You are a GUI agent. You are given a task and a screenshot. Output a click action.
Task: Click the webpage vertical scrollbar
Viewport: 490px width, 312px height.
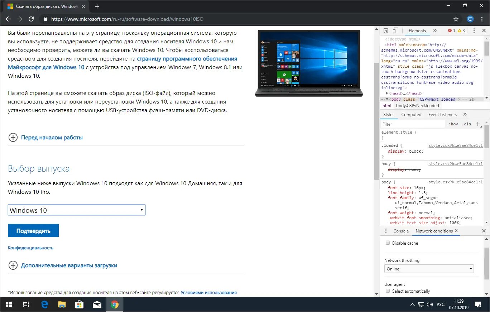376,121
